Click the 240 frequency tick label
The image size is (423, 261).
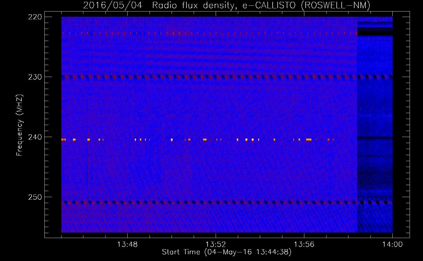[35, 137]
